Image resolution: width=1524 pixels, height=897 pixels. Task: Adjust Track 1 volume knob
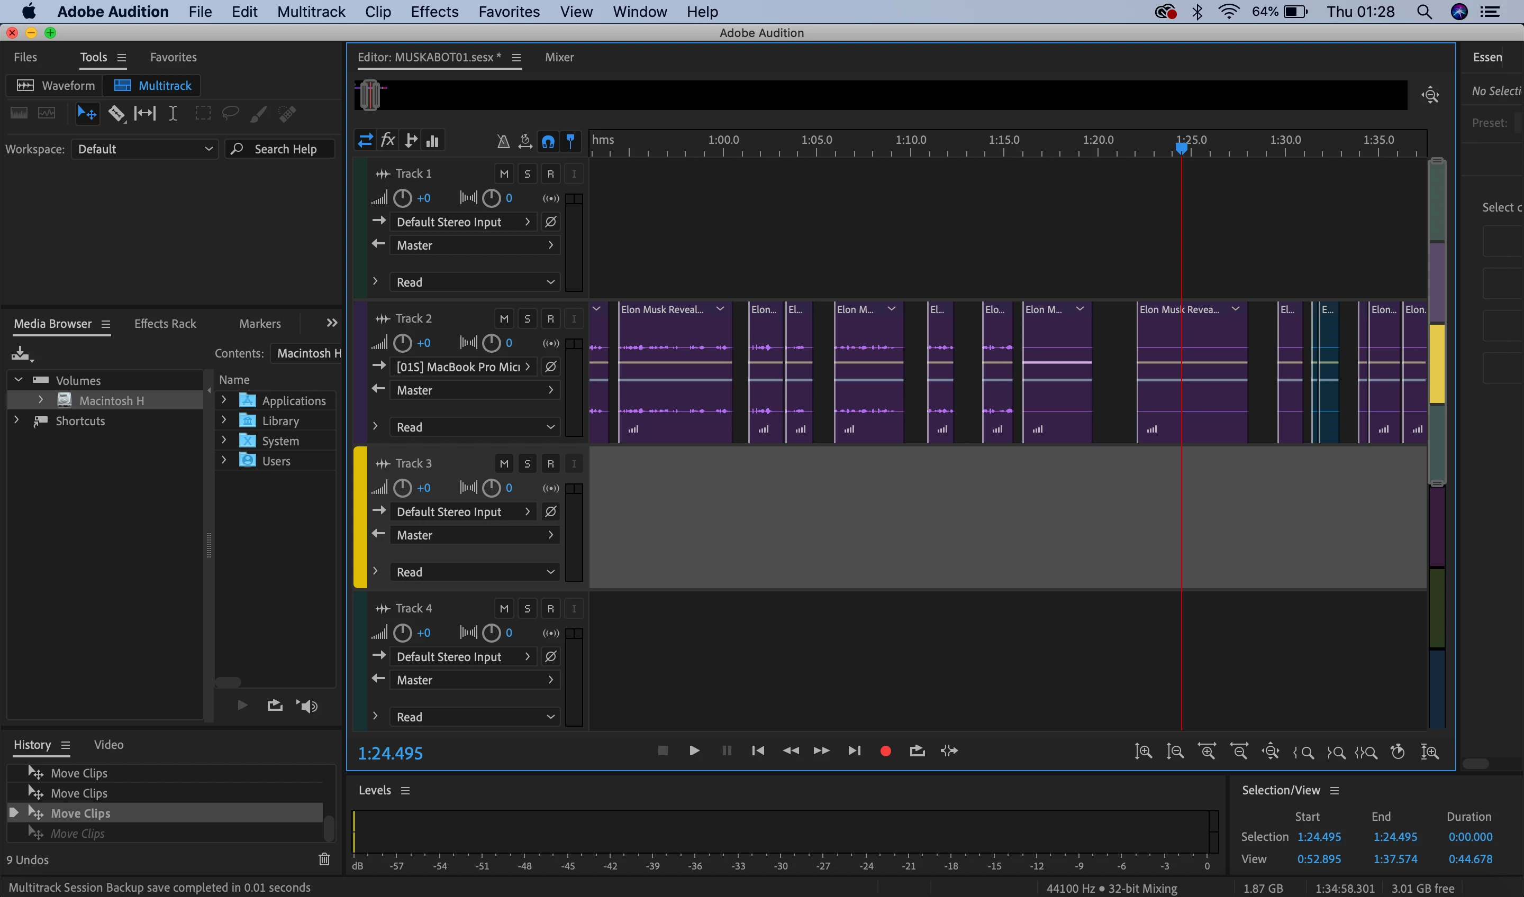(x=402, y=198)
